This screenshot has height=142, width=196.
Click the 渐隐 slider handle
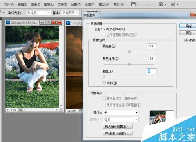[104, 77]
